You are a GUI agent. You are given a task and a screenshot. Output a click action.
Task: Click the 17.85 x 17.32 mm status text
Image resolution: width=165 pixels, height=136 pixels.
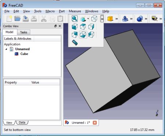point(142,130)
